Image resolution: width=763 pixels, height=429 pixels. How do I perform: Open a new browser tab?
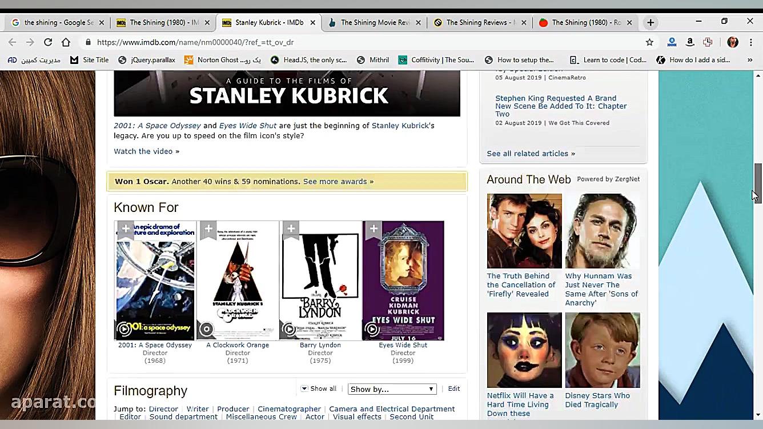[650, 23]
